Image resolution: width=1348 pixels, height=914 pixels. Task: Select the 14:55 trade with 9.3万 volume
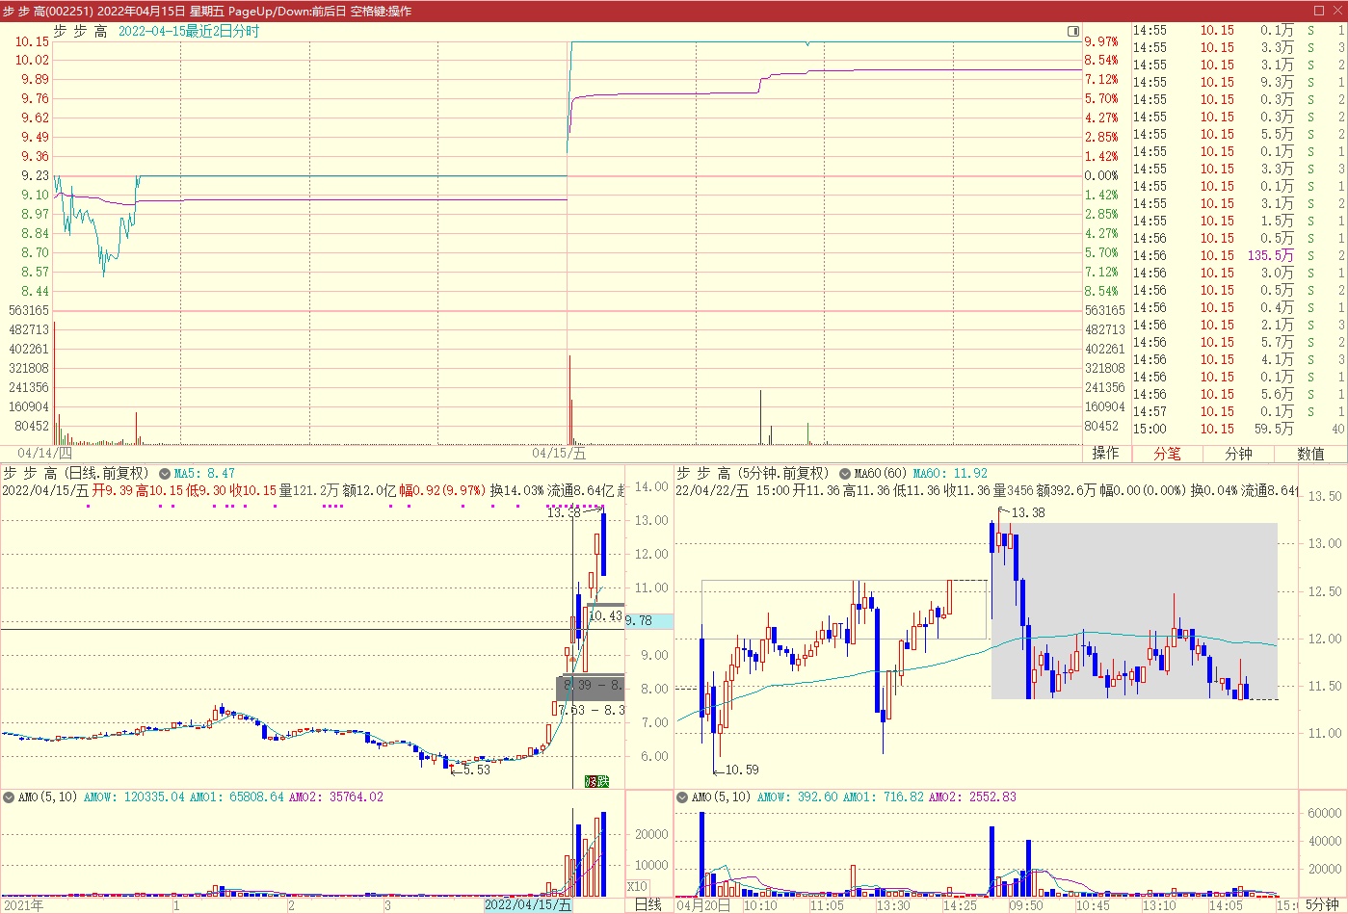pos(1239,82)
